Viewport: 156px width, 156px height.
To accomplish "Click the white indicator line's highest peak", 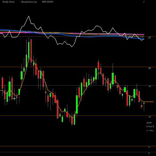I will 29,16.
